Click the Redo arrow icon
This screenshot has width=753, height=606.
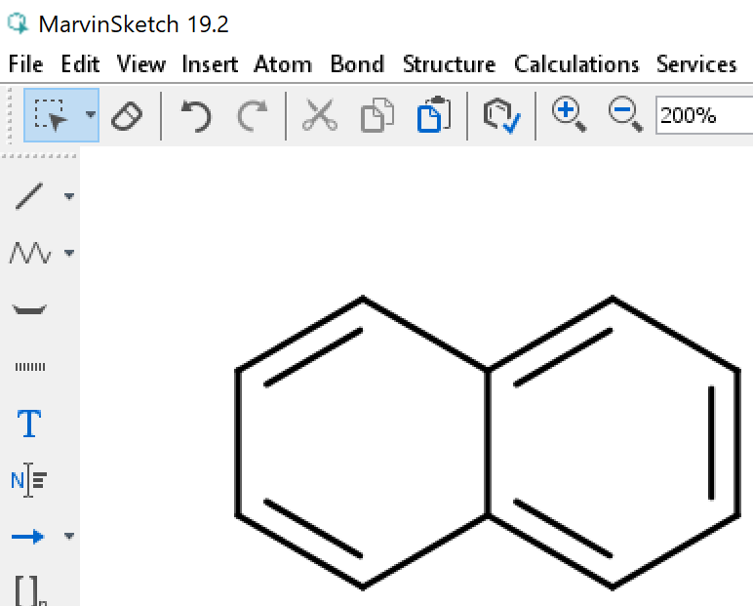point(253,116)
